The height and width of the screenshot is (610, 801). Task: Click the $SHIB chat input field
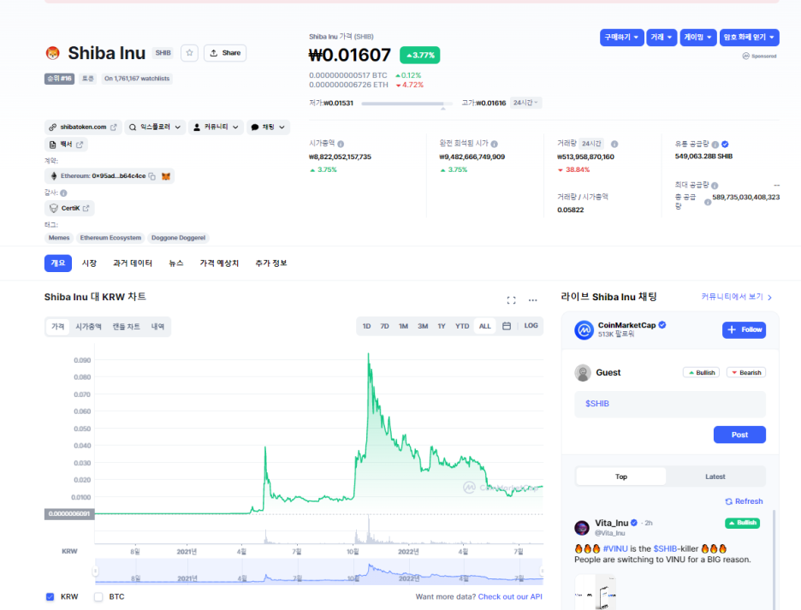(670, 404)
